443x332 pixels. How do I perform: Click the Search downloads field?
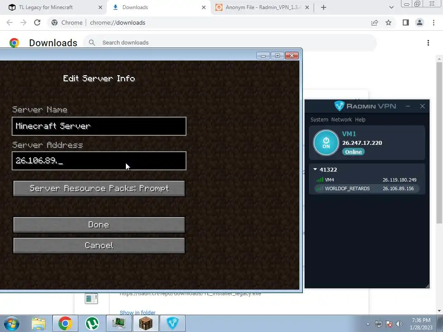(x=229, y=43)
